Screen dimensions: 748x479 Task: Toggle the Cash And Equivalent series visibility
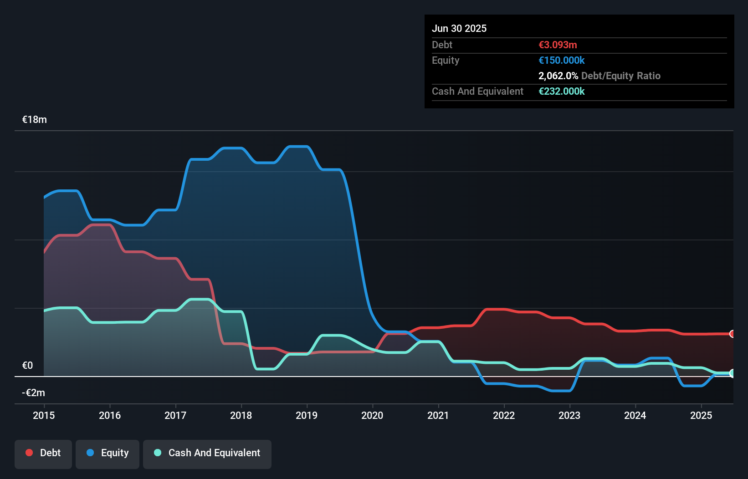(x=207, y=453)
